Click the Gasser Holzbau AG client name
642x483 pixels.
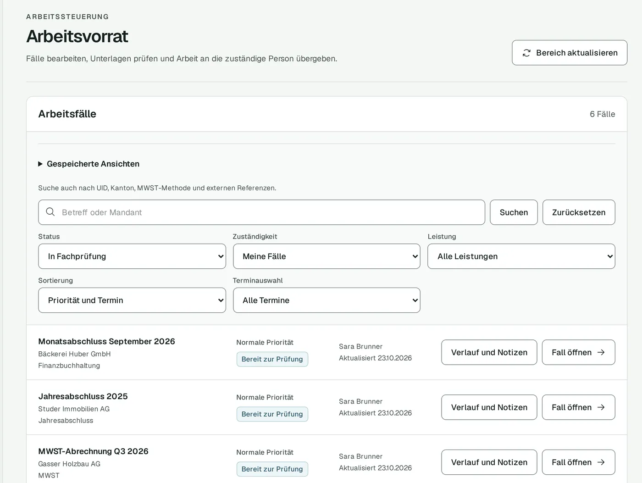tap(69, 464)
